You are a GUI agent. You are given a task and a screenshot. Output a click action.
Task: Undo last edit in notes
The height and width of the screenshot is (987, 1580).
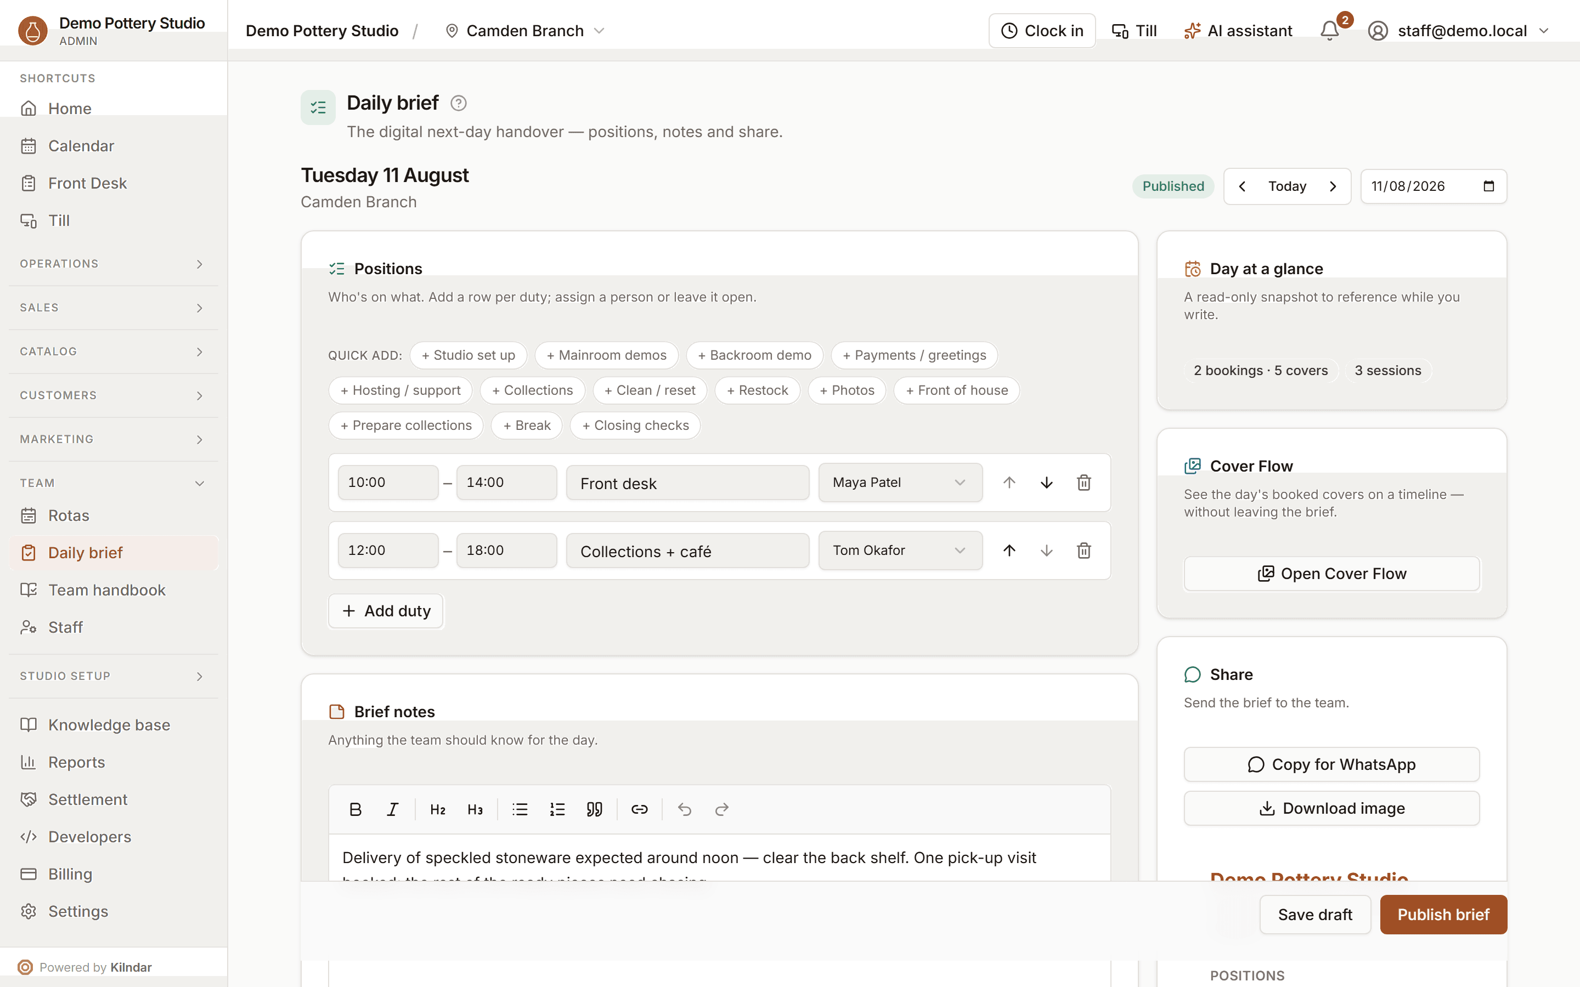tap(684, 809)
